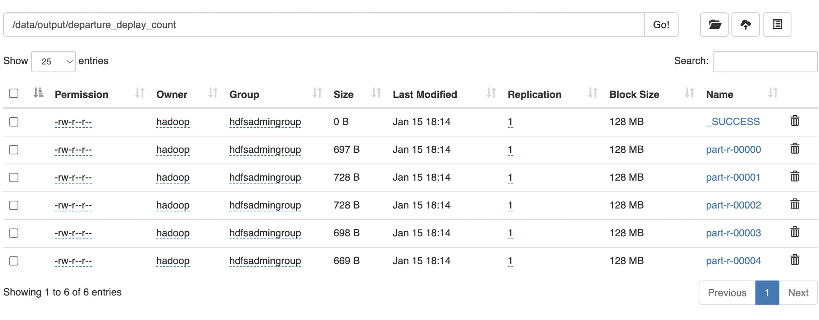
Task: Click trash icon for part-r-00004
Action: coord(795,260)
